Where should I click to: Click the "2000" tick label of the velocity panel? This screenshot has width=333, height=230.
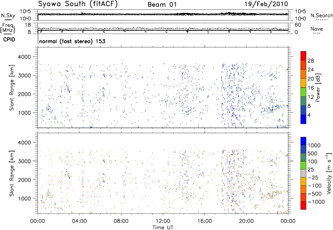pos(24,180)
